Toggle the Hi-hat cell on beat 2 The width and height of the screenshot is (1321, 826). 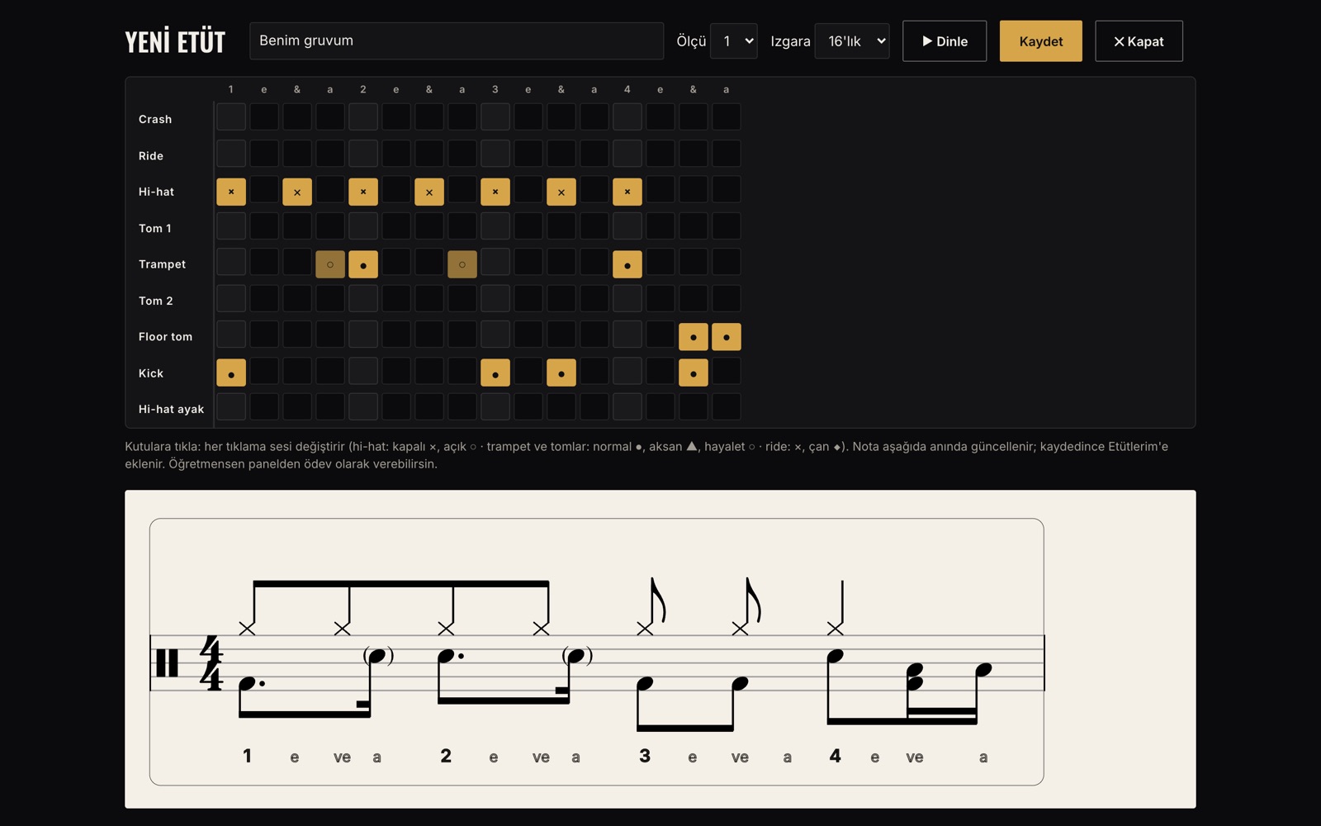point(363,192)
